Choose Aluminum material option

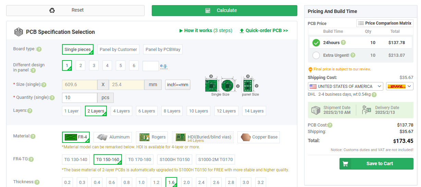(x=113, y=137)
